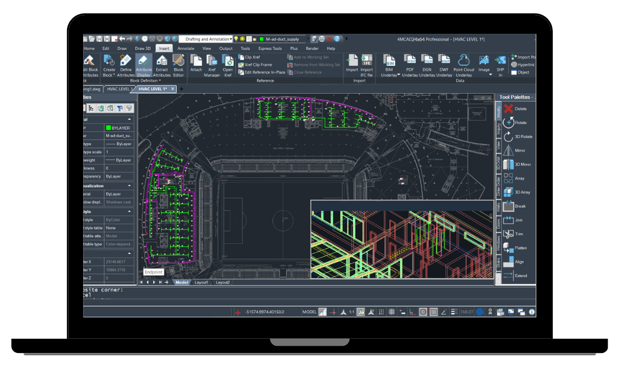Toggle MODEL space button in status bar
The height and width of the screenshot is (366, 617).
tap(309, 312)
